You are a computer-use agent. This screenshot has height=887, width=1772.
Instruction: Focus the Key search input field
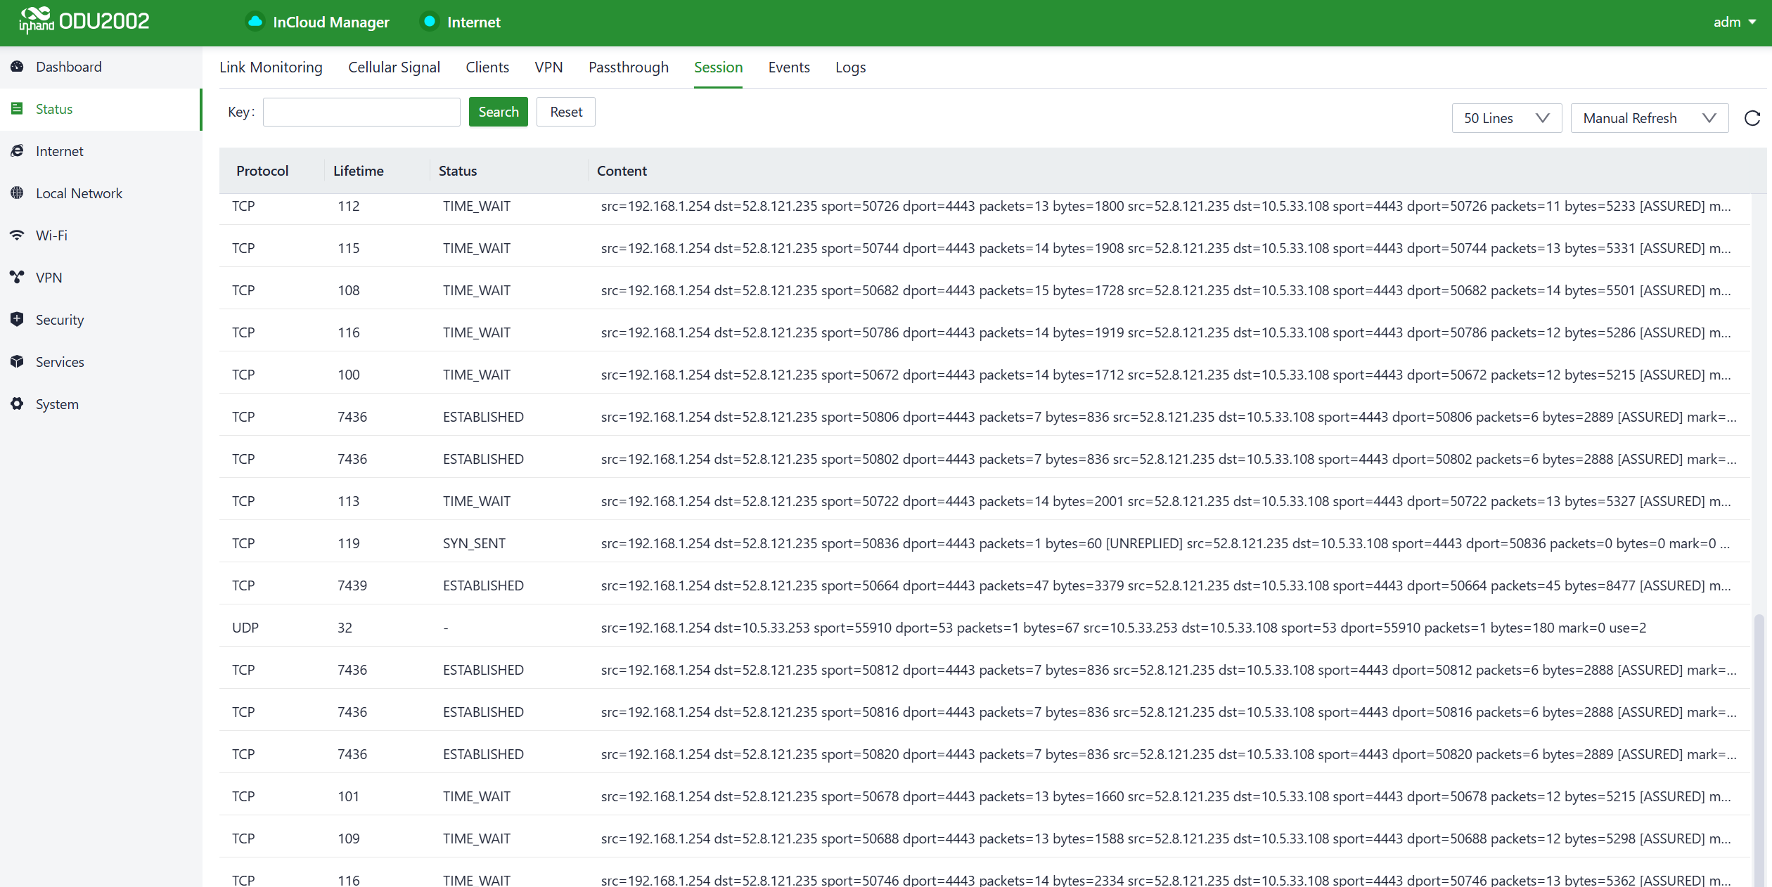pos(361,112)
